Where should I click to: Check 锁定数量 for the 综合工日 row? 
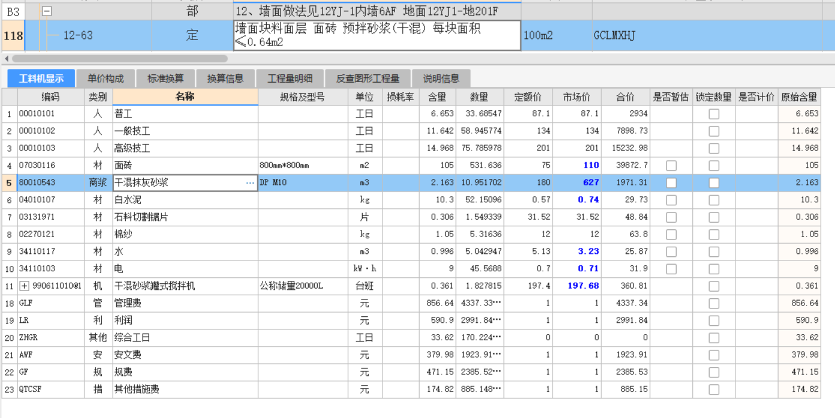[x=714, y=338]
